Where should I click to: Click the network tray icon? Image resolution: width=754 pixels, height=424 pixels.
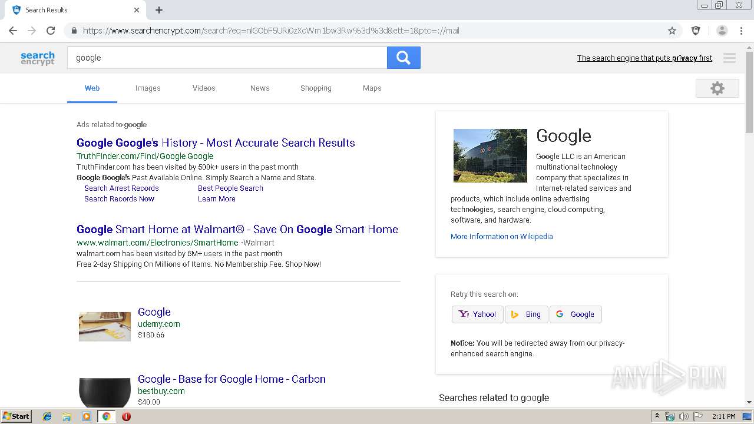coord(670,416)
